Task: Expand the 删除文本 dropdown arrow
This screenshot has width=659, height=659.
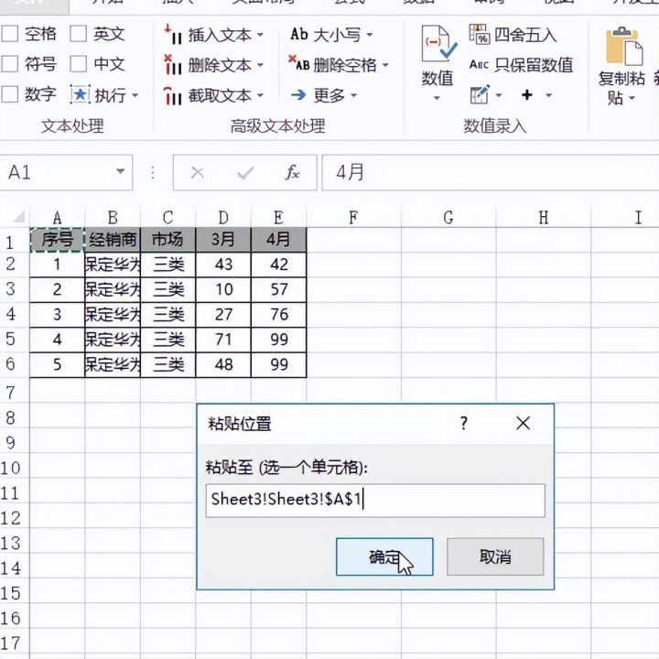Action: pyautogui.click(x=260, y=65)
